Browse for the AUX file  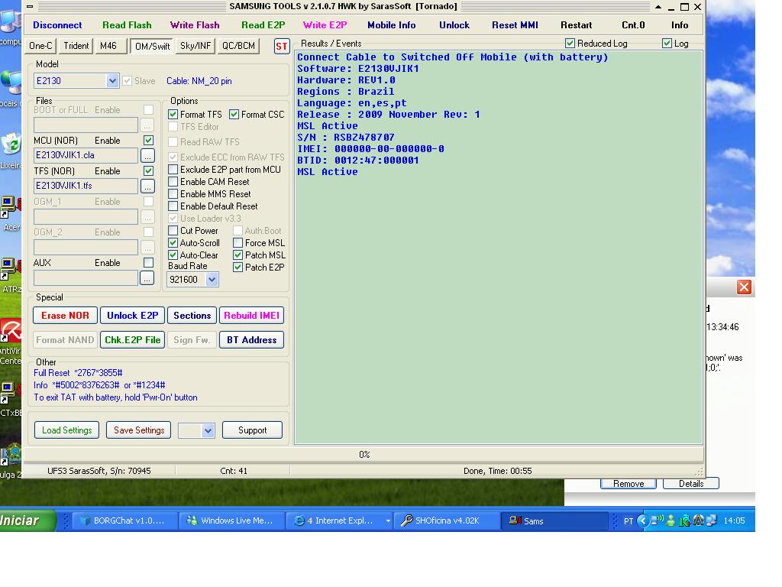coord(147,278)
